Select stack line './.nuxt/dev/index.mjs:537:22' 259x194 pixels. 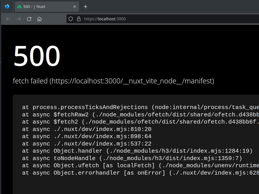coord(87,144)
